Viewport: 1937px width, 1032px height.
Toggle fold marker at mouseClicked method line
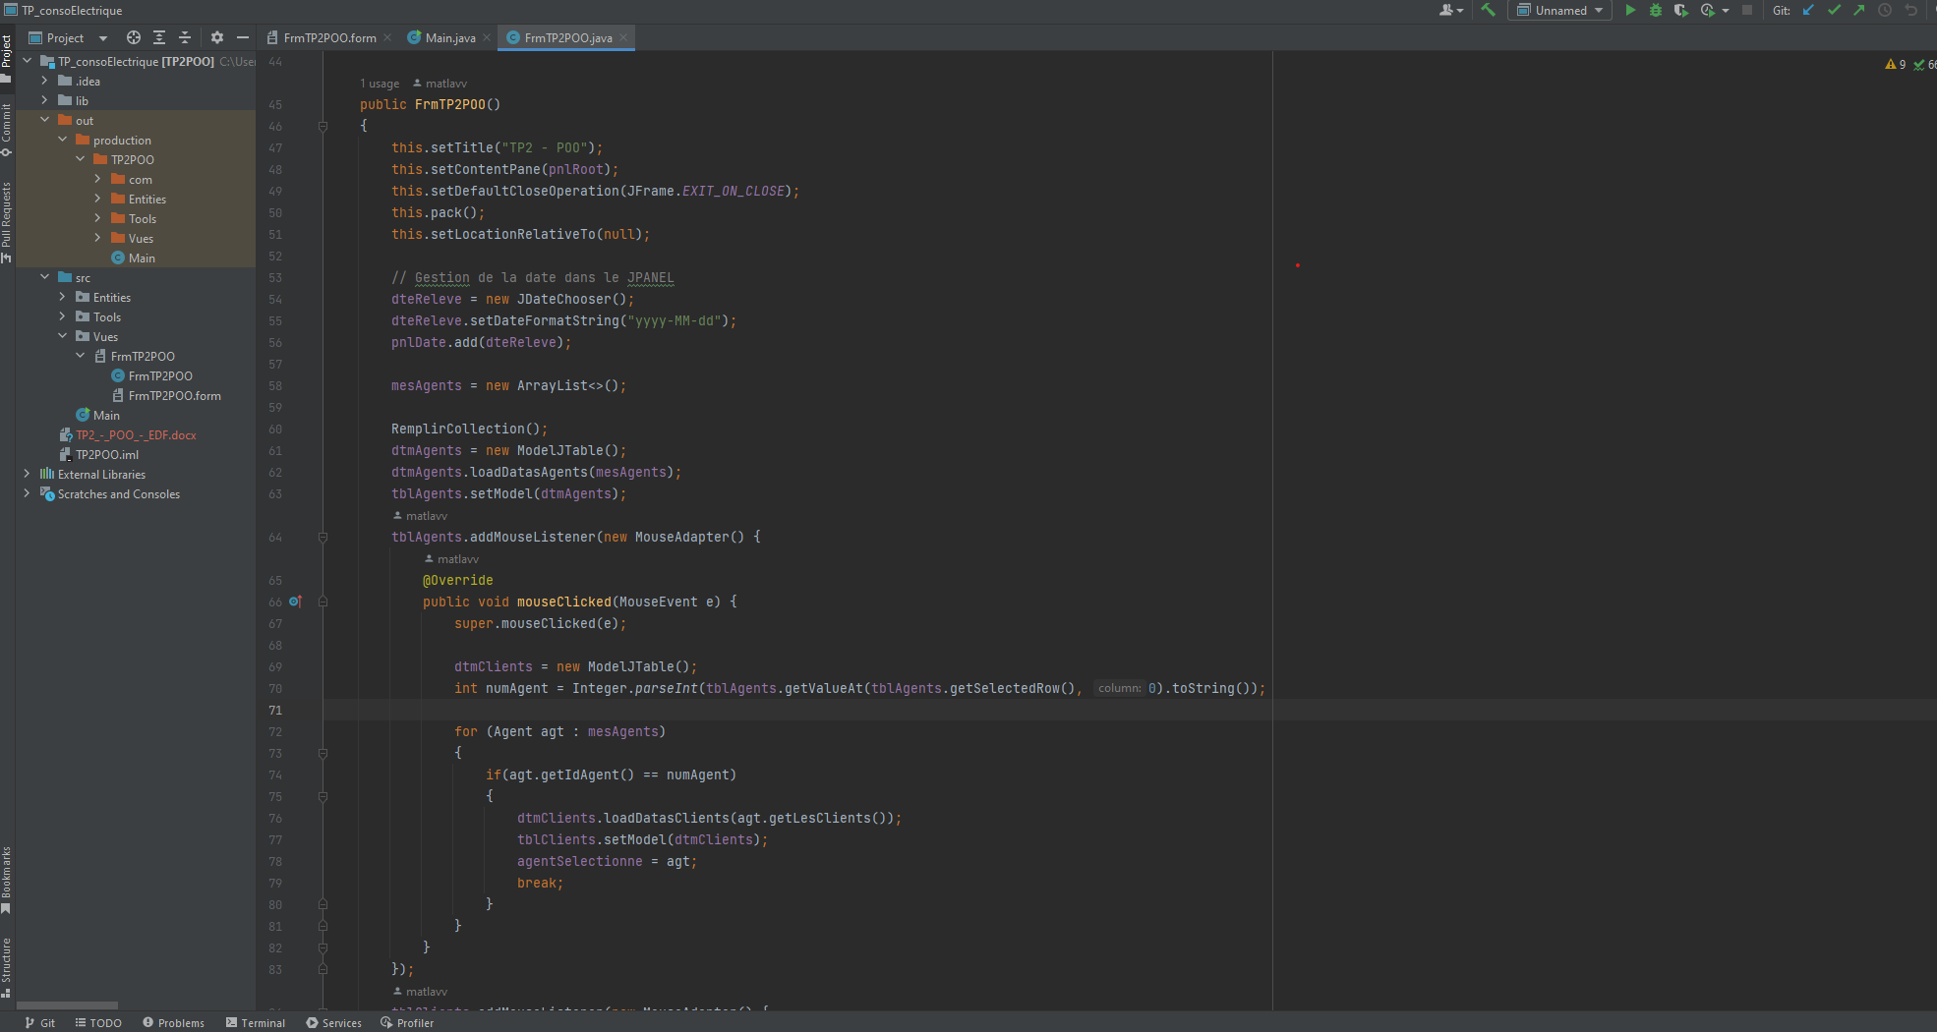click(323, 602)
